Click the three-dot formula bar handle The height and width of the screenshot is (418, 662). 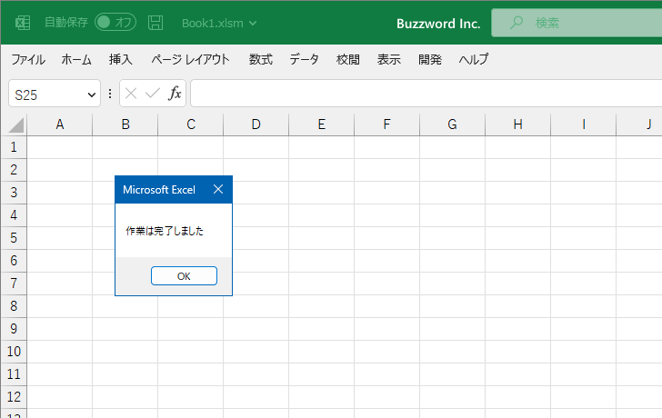click(110, 94)
